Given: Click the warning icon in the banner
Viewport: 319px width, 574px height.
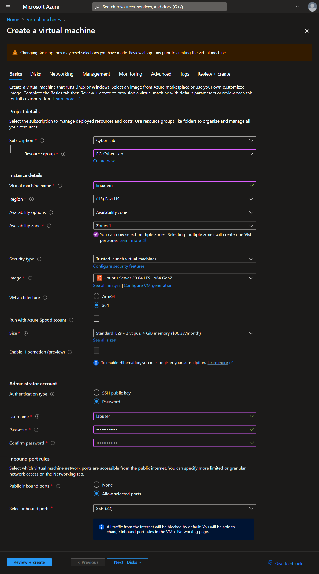Looking at the screenshot, I should (15, 53).
